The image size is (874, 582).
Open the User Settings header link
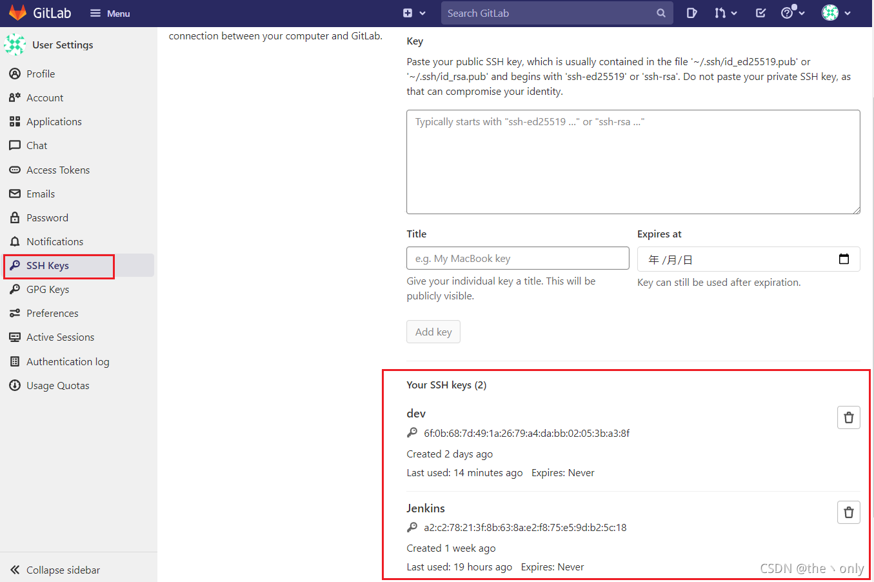[63, 45]
